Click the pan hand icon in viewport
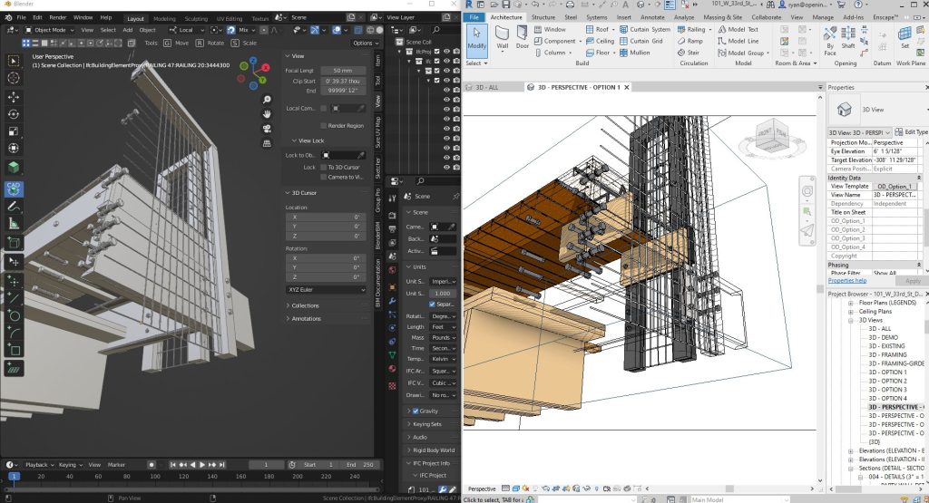929x503 pixels. (x=267, y=113)
